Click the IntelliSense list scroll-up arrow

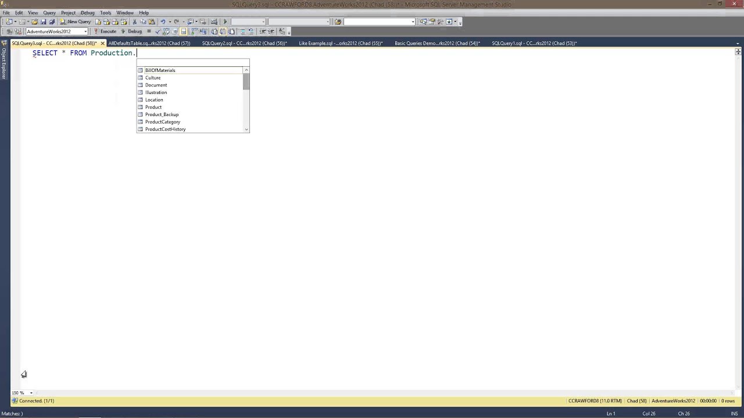click(246, 70)
